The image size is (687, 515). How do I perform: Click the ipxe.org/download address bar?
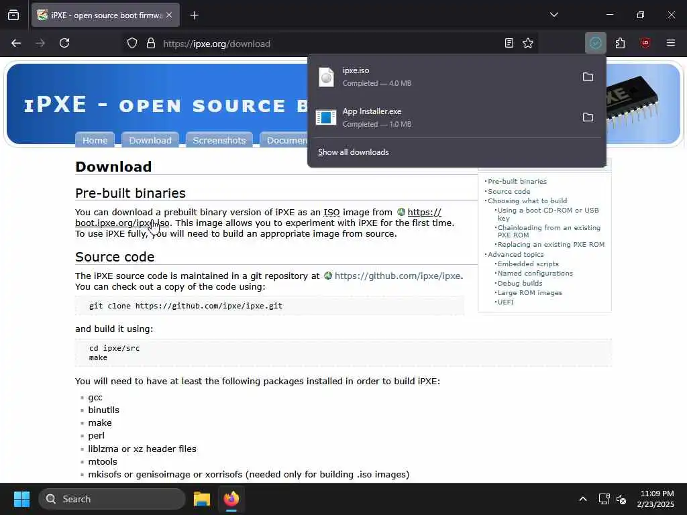pos(329,44)
